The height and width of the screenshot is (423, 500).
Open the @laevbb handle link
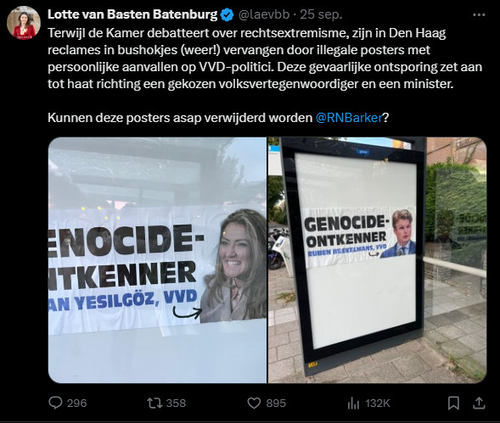pyautogui.click(x=264, y=14)
